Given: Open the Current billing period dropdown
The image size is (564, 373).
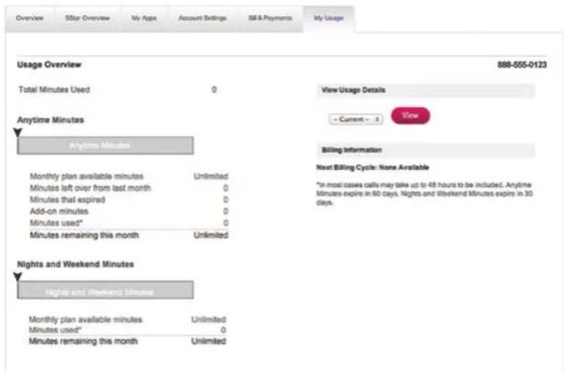Looking at the screenshot, I should click(356, 119).
